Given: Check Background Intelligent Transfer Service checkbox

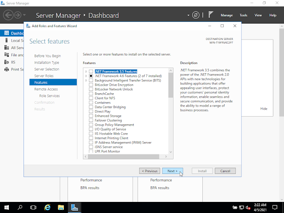Looking at the screenshot, I should pos(91,80).
